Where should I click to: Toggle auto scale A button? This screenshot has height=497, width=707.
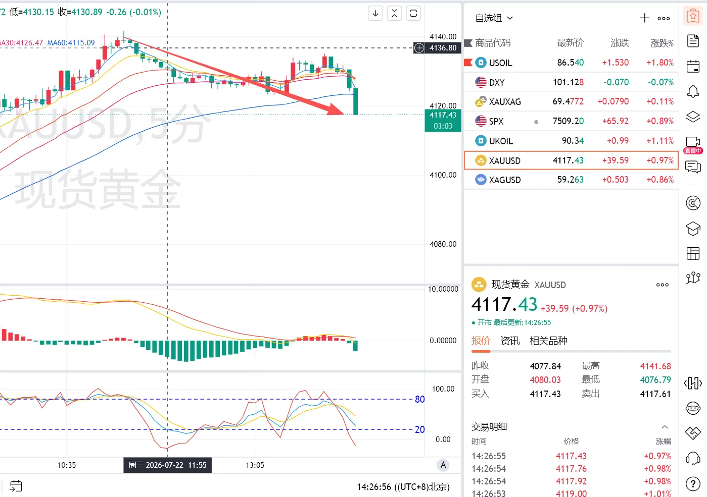[443, 465]
